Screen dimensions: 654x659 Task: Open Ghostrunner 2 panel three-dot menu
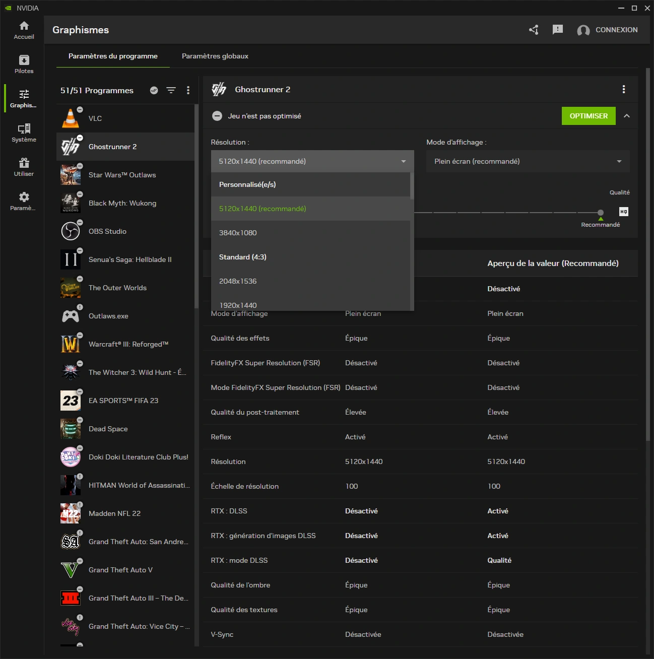click(624, 89)
